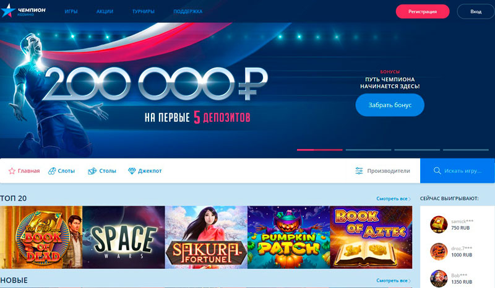495x288 pixels.
Task: Open the ТУРНИРЫ menu item
Action: tap(144, 11)
